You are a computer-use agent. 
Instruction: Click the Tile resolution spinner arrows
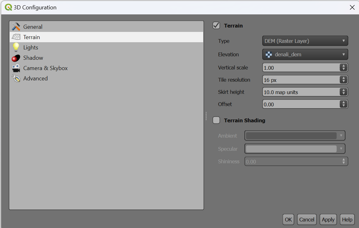point(343,80)
